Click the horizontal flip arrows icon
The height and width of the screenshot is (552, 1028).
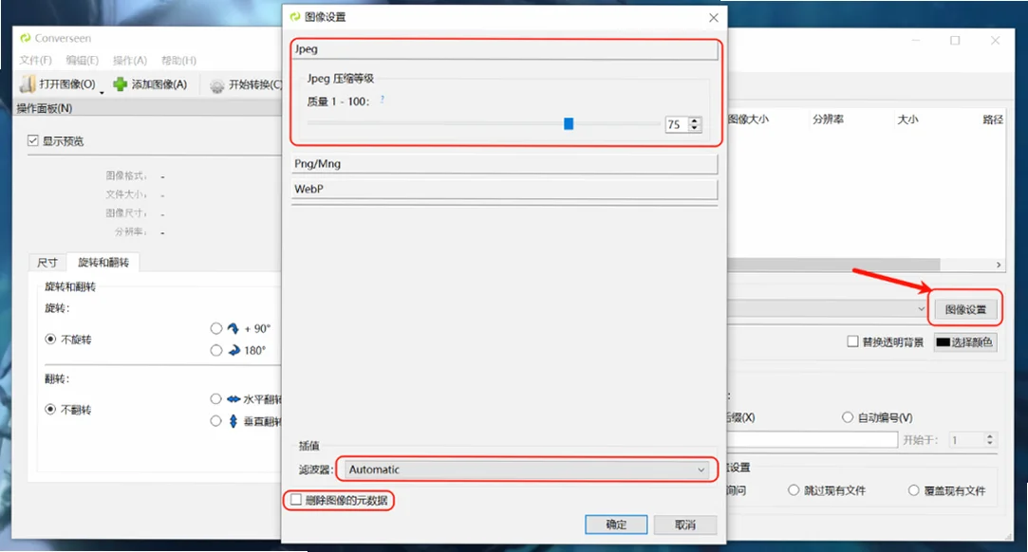(234, 398)
